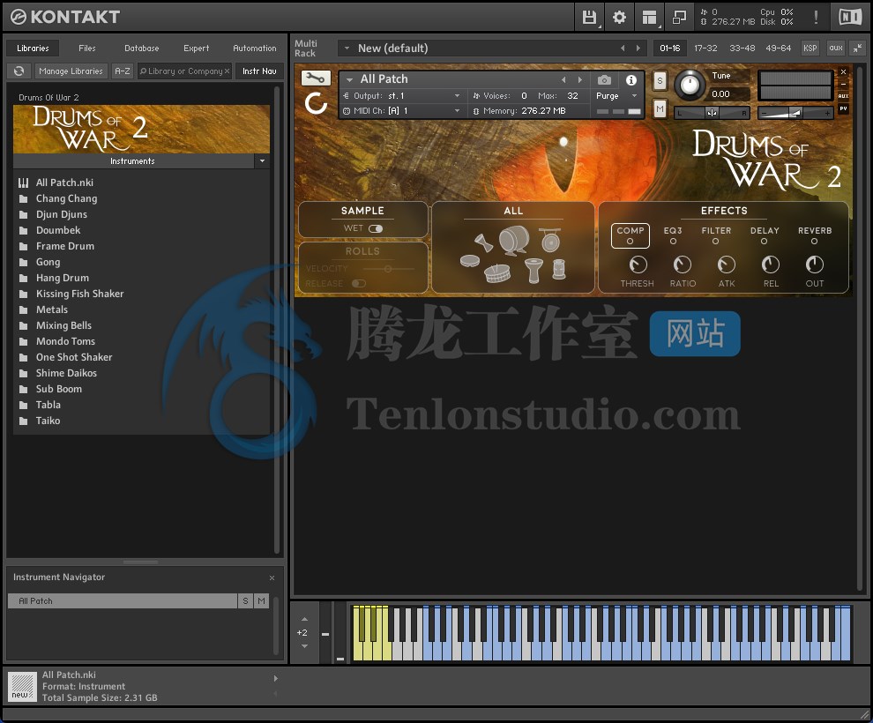This screenshot has height=723, width=873.
Task: Open instrument edit mode with the wrench icon
Action: point(316,78)
